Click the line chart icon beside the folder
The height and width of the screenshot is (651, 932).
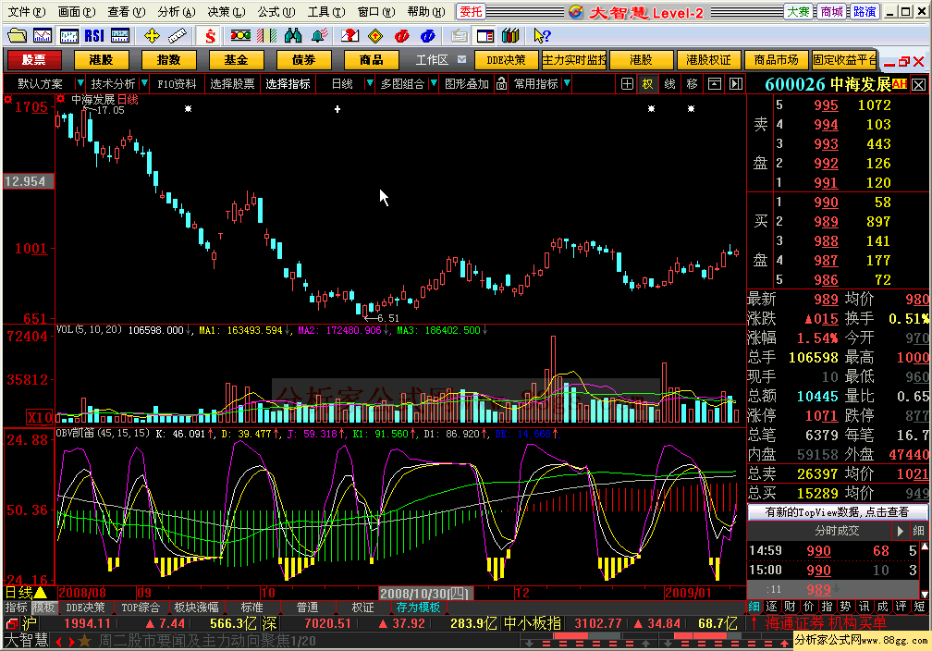tap(43, 36)
